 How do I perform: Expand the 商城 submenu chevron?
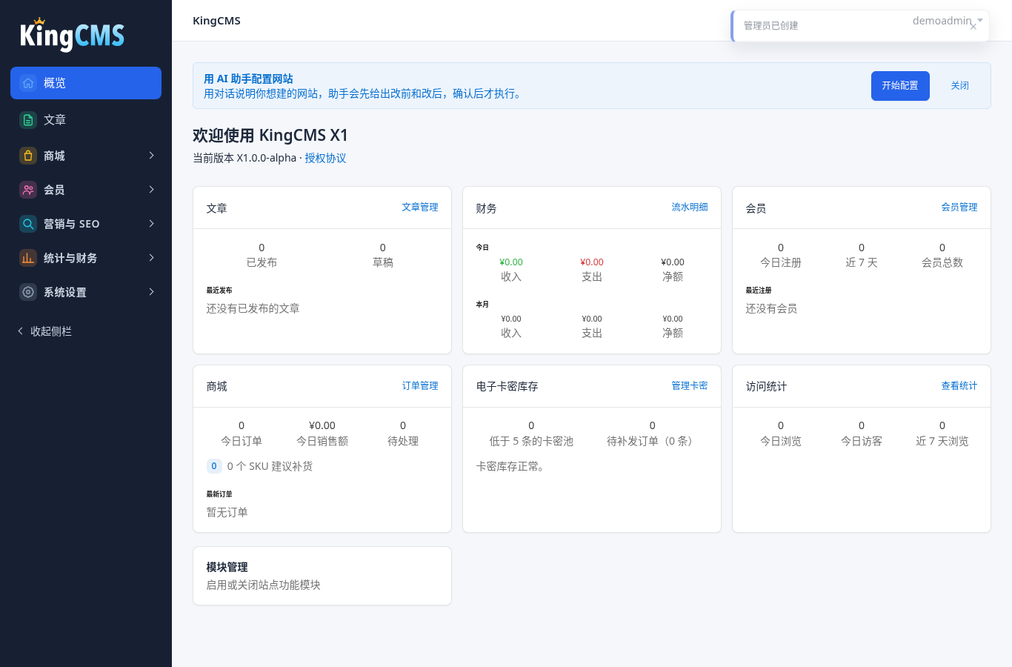pos(151,156)
